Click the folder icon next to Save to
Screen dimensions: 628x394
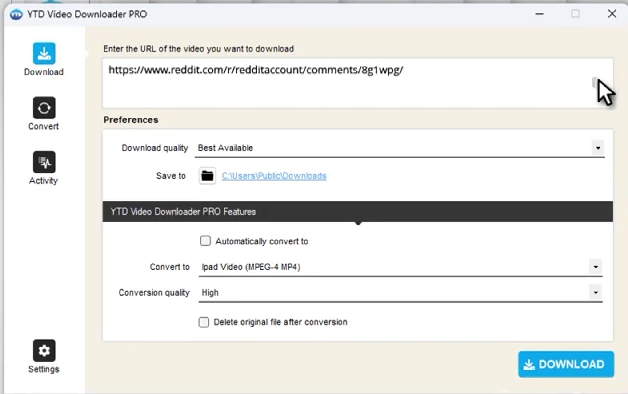(207, 176)
